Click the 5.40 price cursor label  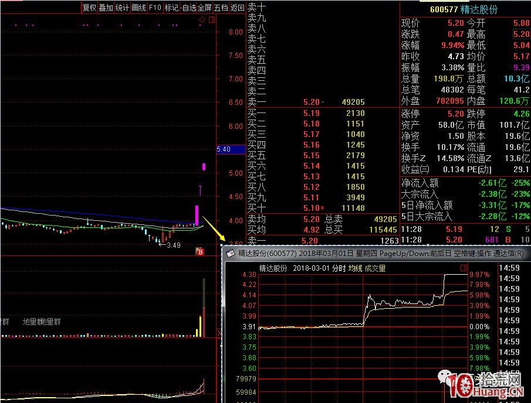tap(231, 149)
